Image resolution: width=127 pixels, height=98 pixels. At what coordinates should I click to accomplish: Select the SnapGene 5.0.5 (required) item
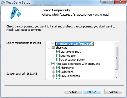click(x=74, y=44)
